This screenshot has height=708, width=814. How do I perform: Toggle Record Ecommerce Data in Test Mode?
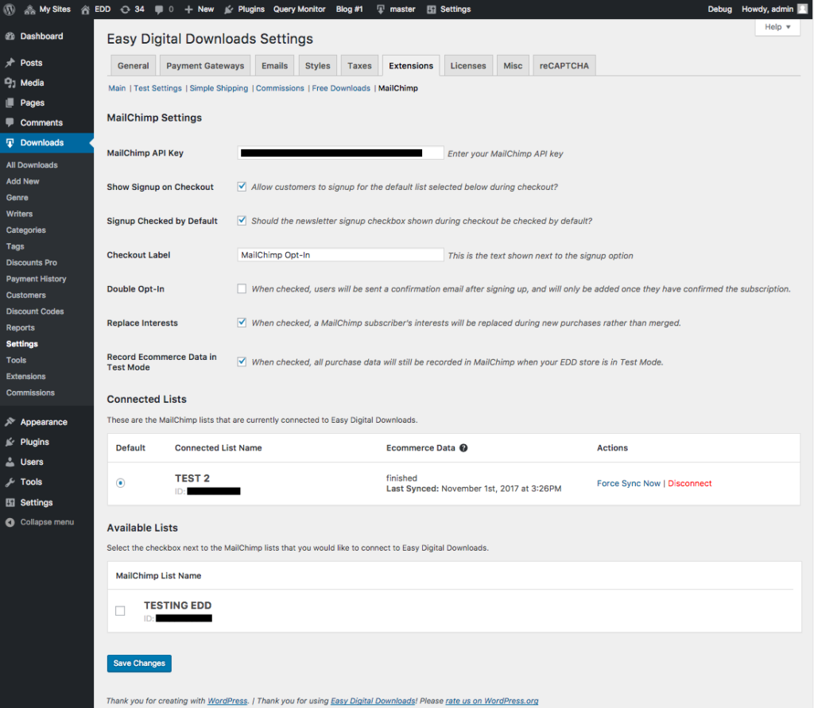pyautogui.click(x=242, y=362)
